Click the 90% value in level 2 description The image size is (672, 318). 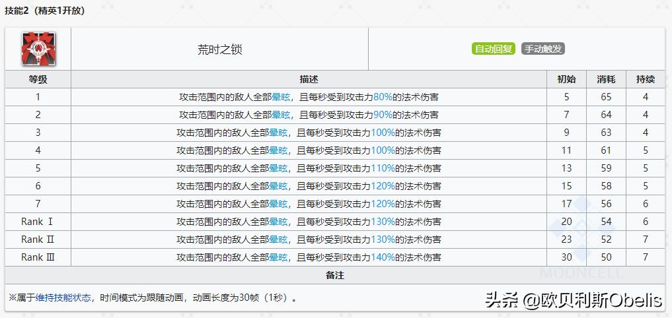(383, 115)
